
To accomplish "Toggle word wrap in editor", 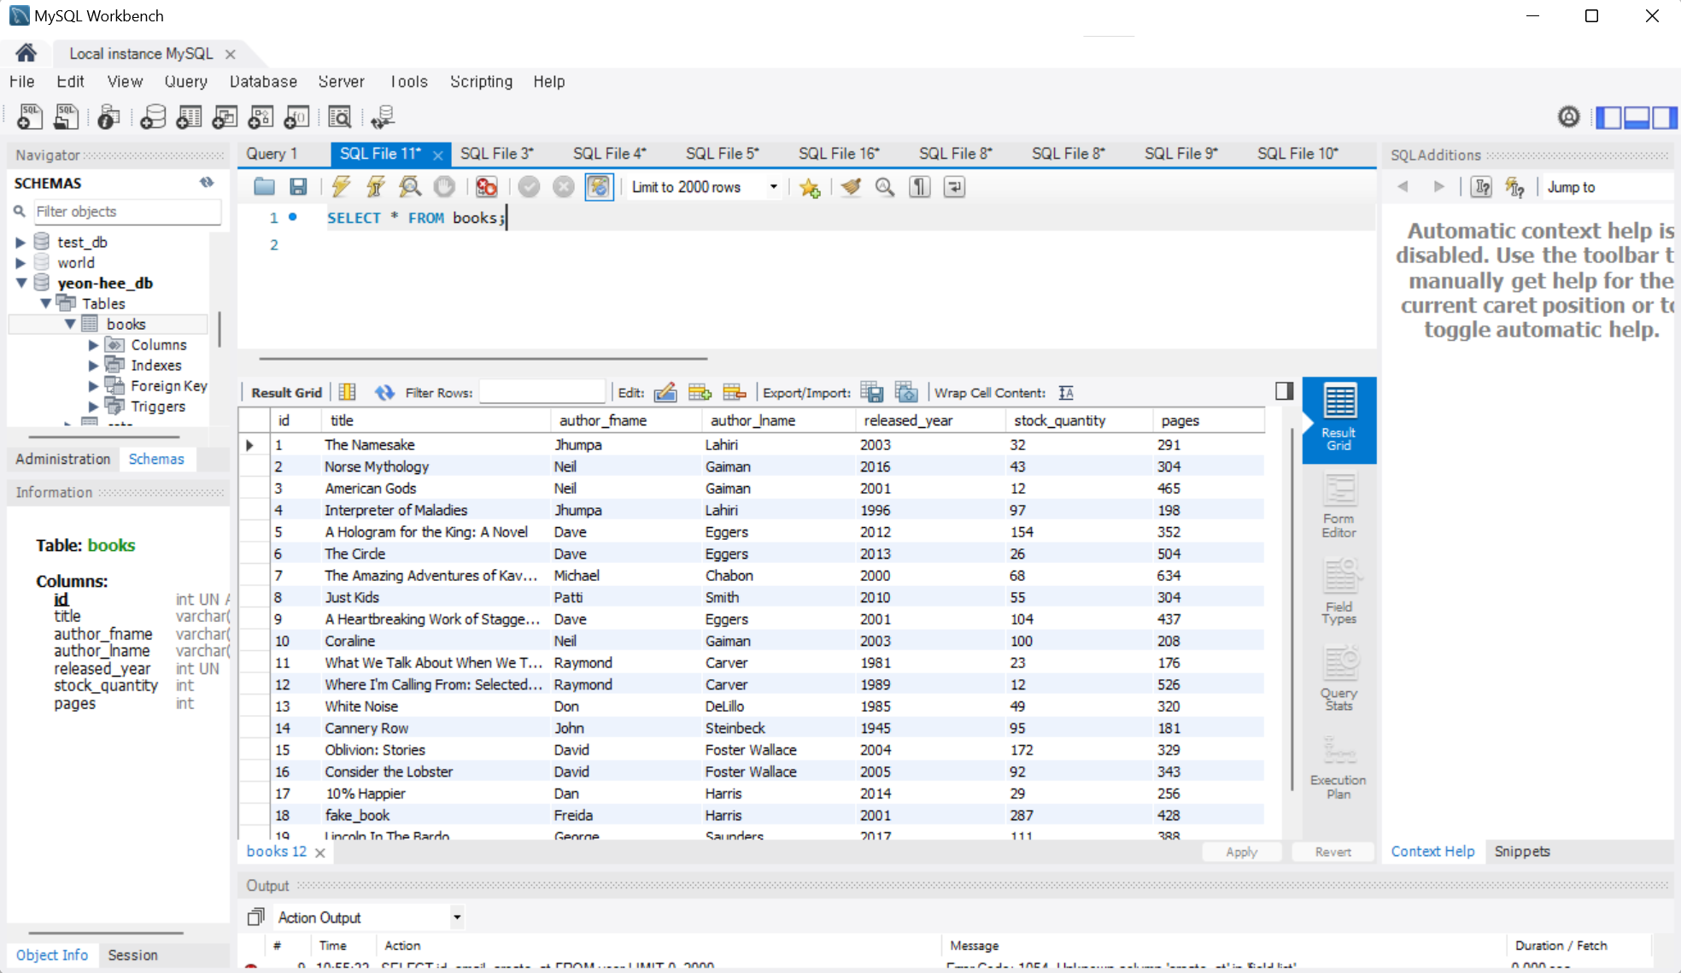I will tap(954, 187).
